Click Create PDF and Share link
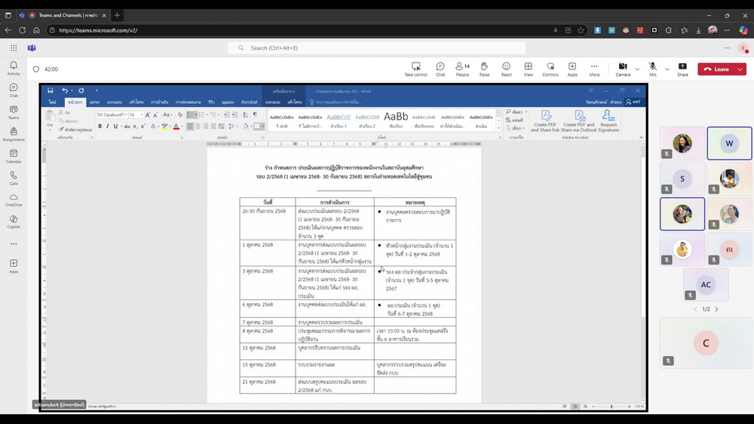Image resolution: width=754 pixels, height=424 pixels. (545, 121)
